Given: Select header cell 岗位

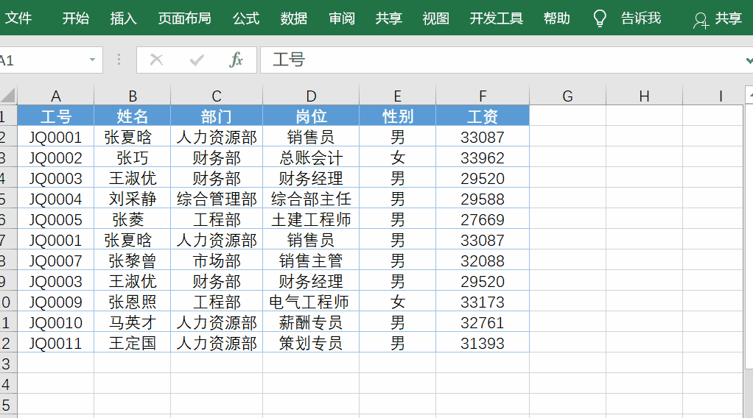Looking at the screenshot, I should coord(311,116).
